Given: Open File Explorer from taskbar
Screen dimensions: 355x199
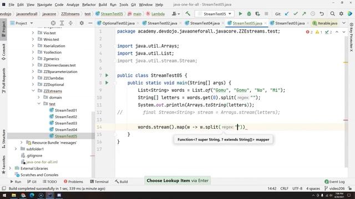Looking at the screenshot, I should (x=14, y=195).
